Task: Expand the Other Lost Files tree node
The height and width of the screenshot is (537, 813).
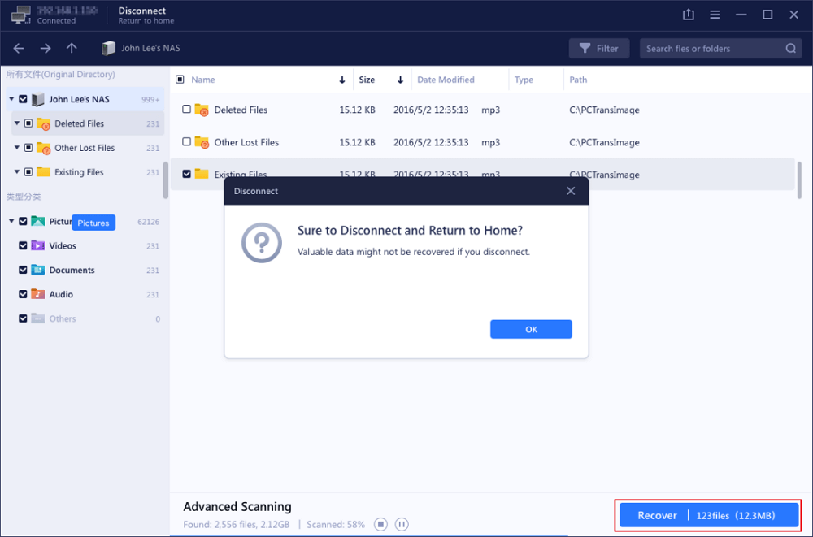Action: [17, 148]
